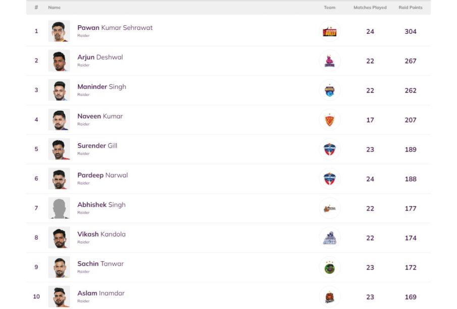Click the team logo in Pawan Kumar Sehrawat's row

coord(330,31)
